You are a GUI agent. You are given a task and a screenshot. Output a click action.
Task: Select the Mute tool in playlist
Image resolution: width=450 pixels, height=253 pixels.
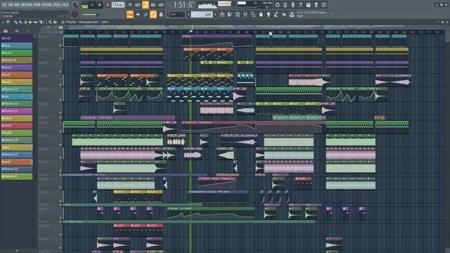pyautogui.click(x=30, y=22)
